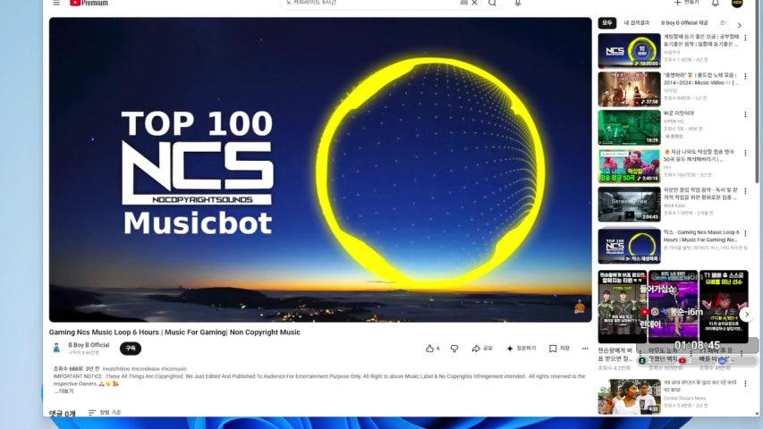Like the video with thumbs-up icon
The width and height of the screenshot is (763, 429).
pos(432,349)
